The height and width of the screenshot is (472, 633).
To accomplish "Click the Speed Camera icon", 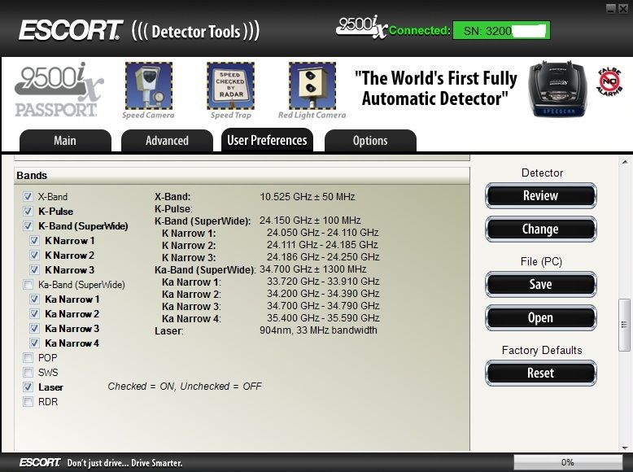I will pyautogui.click(x=148, y=86).
